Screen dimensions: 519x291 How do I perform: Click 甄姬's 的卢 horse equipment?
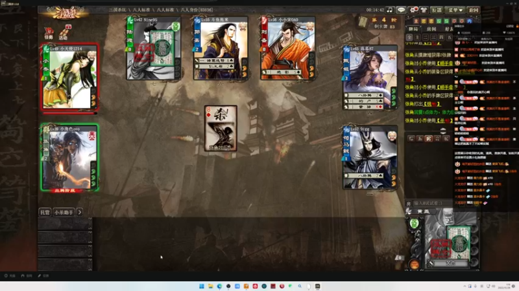[365, 101]
